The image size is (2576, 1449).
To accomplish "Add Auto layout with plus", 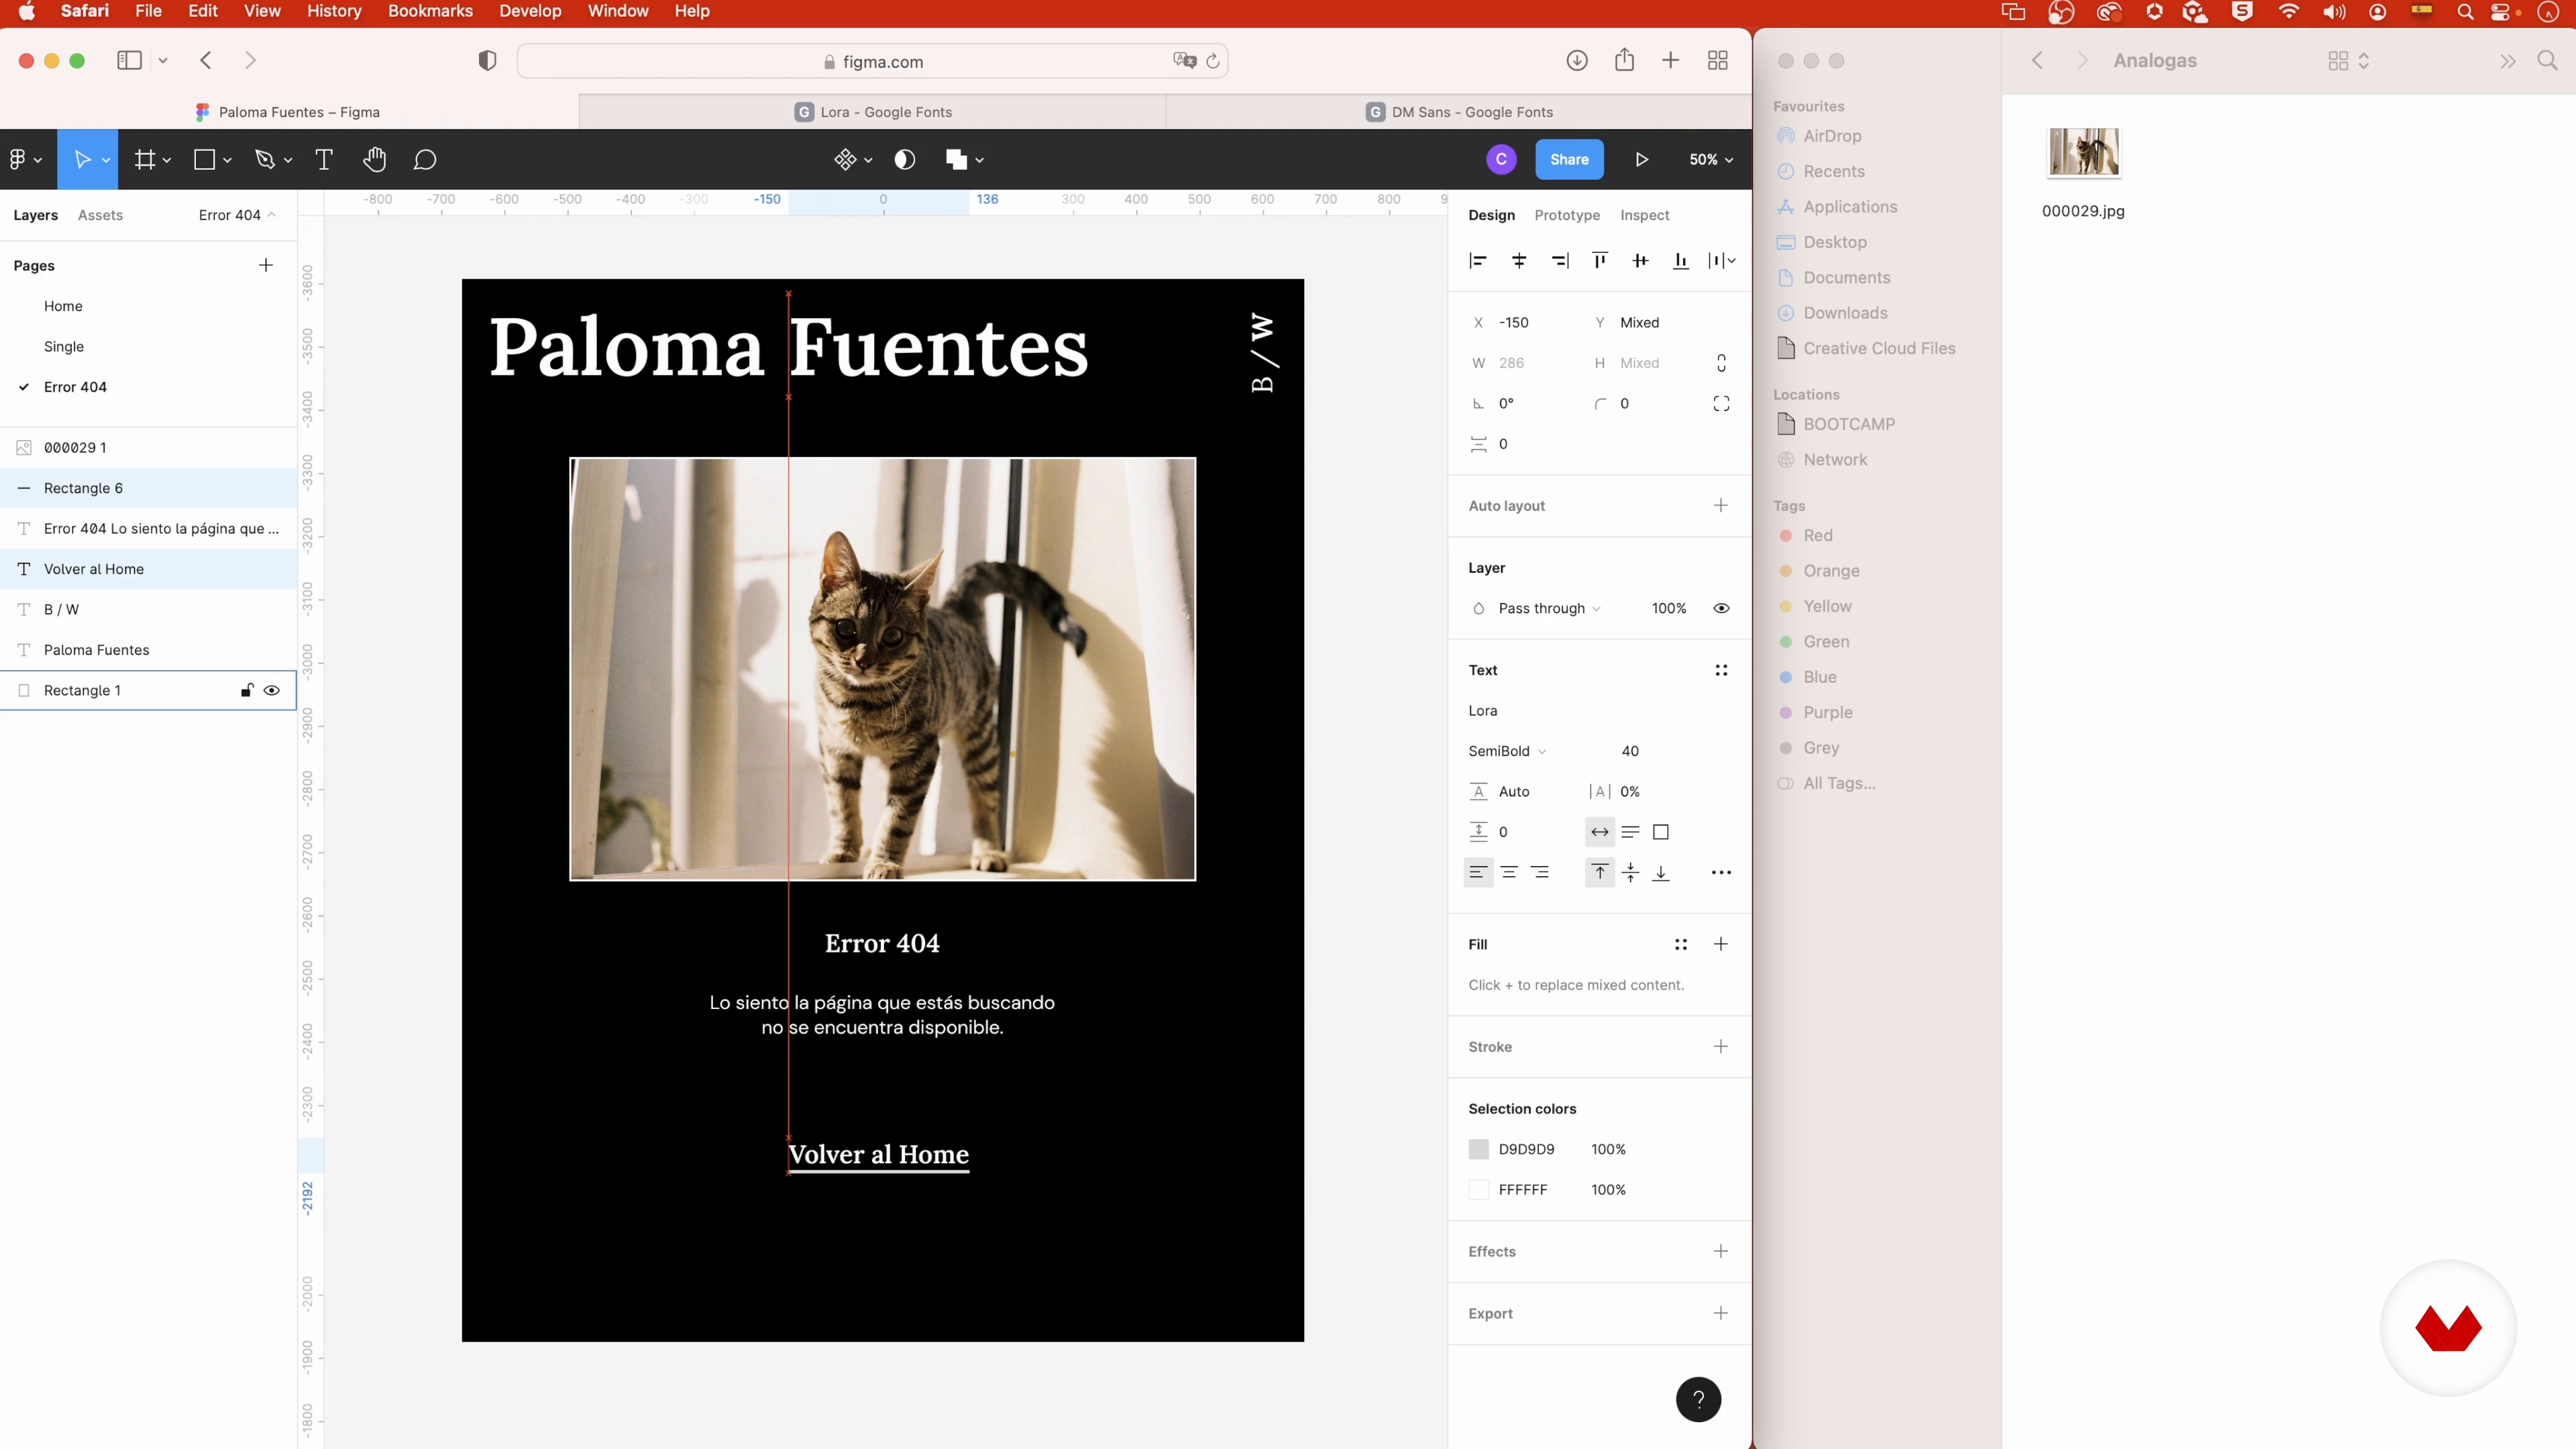I will pos(1721,506).
